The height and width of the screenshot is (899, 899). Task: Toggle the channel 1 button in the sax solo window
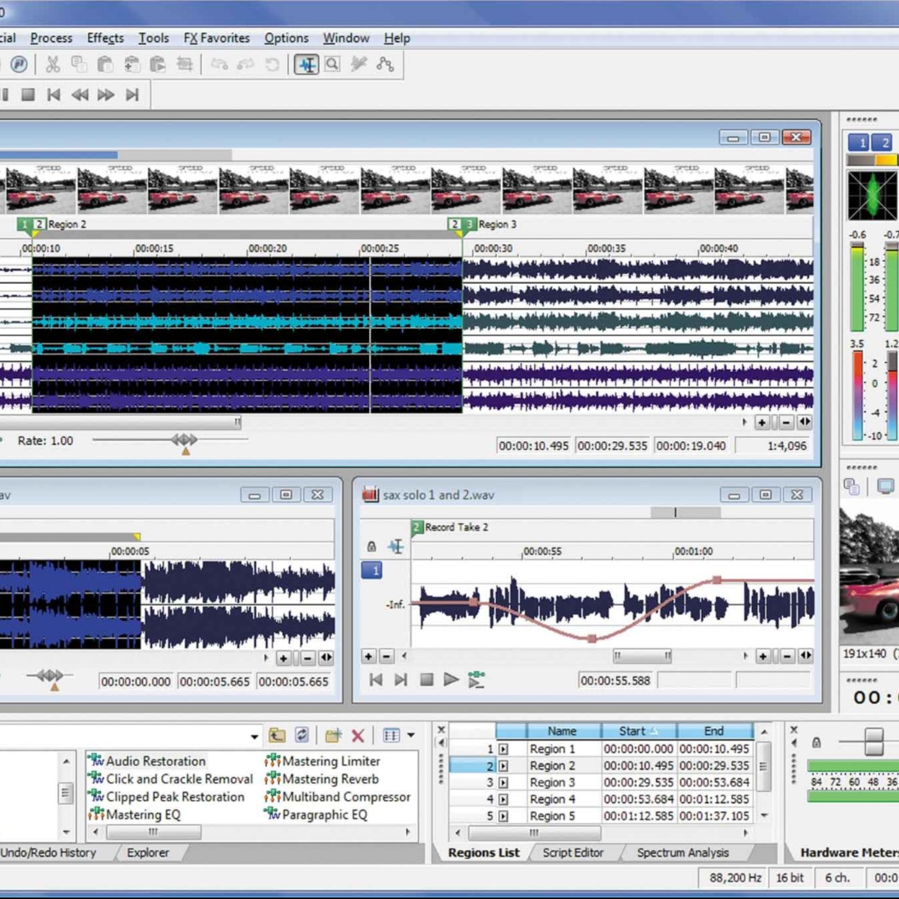[x=372, y=570]
